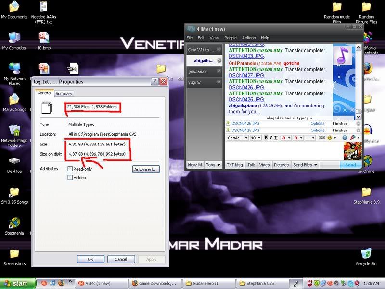Check the Hidden attribute checkbox
The width and height of the screenshot is (385, 289).
click(70, 177)
